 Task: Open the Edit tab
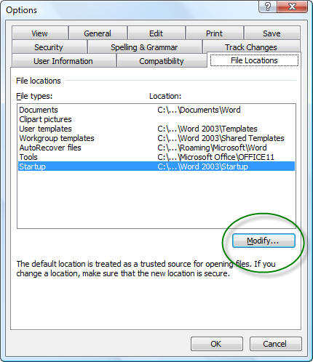(x=156, y=33)
